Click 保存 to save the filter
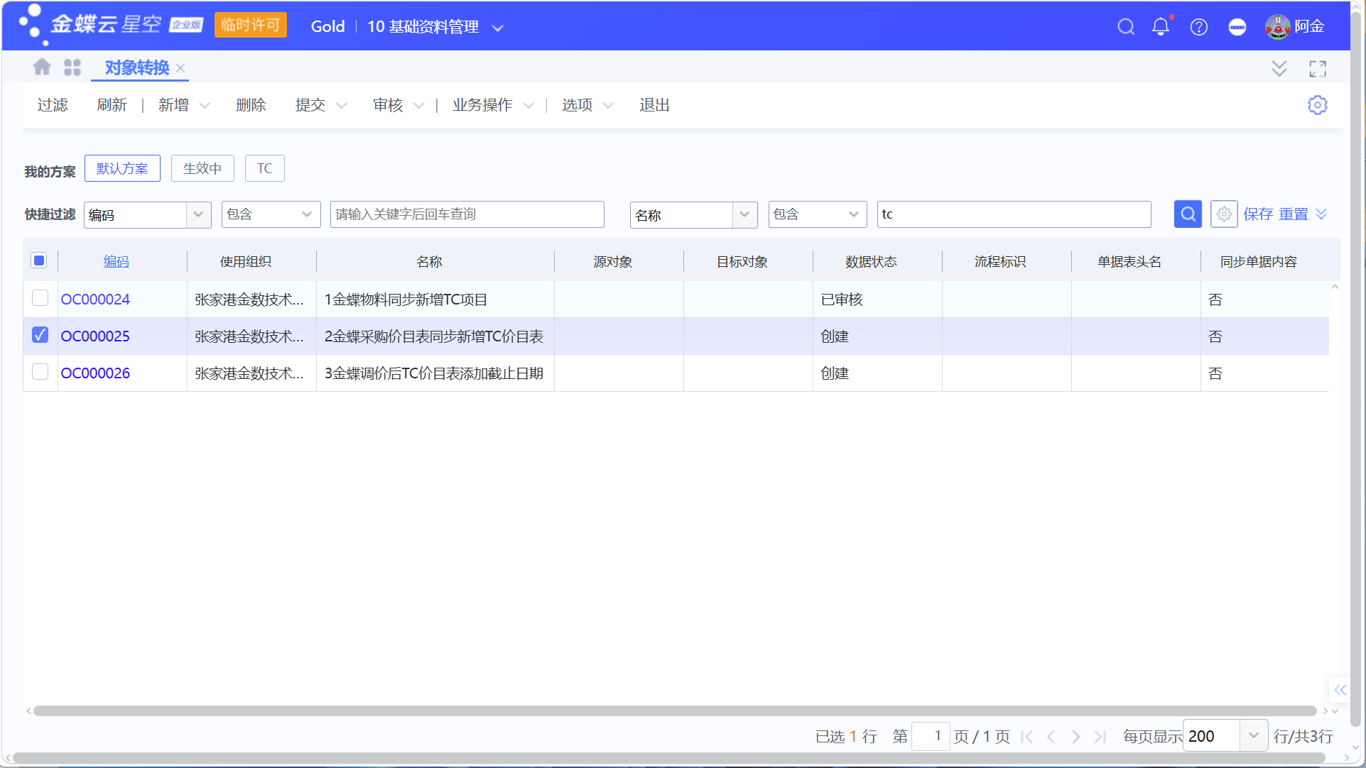The height and width of the screenshot is (768, 1366). pyautogui.click(x=1258, y=214)
